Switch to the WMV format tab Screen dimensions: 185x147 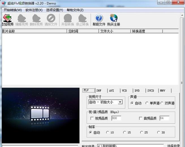click(165, 91)
